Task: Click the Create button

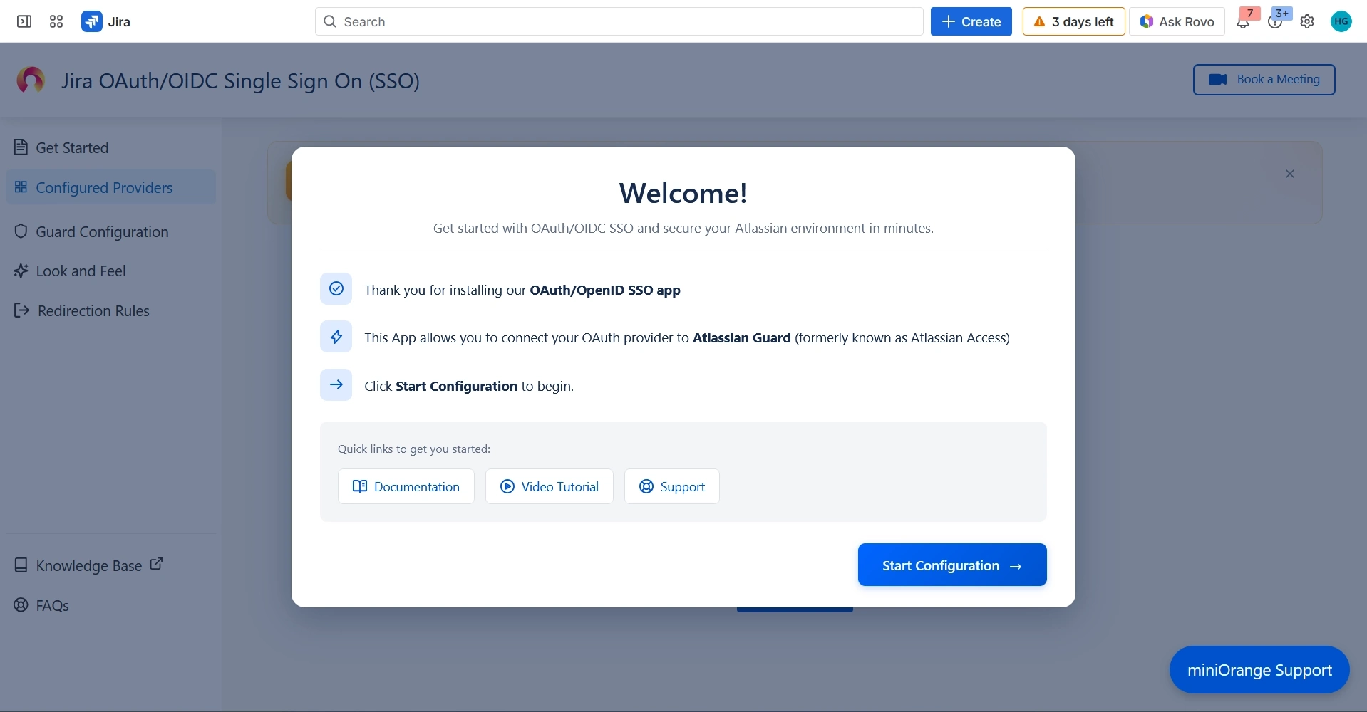Action: pos(971,21)
